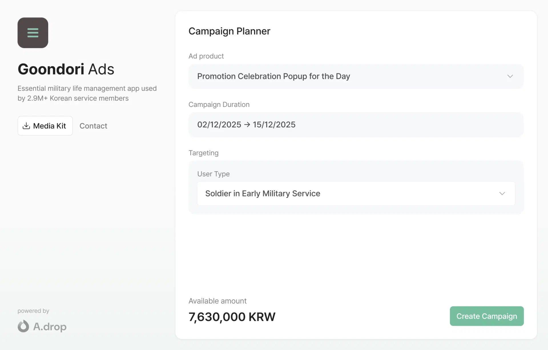Click the 'Ad product' field label
The width and height of the screenshot is (548, 350).
click(x=206, y=56)
